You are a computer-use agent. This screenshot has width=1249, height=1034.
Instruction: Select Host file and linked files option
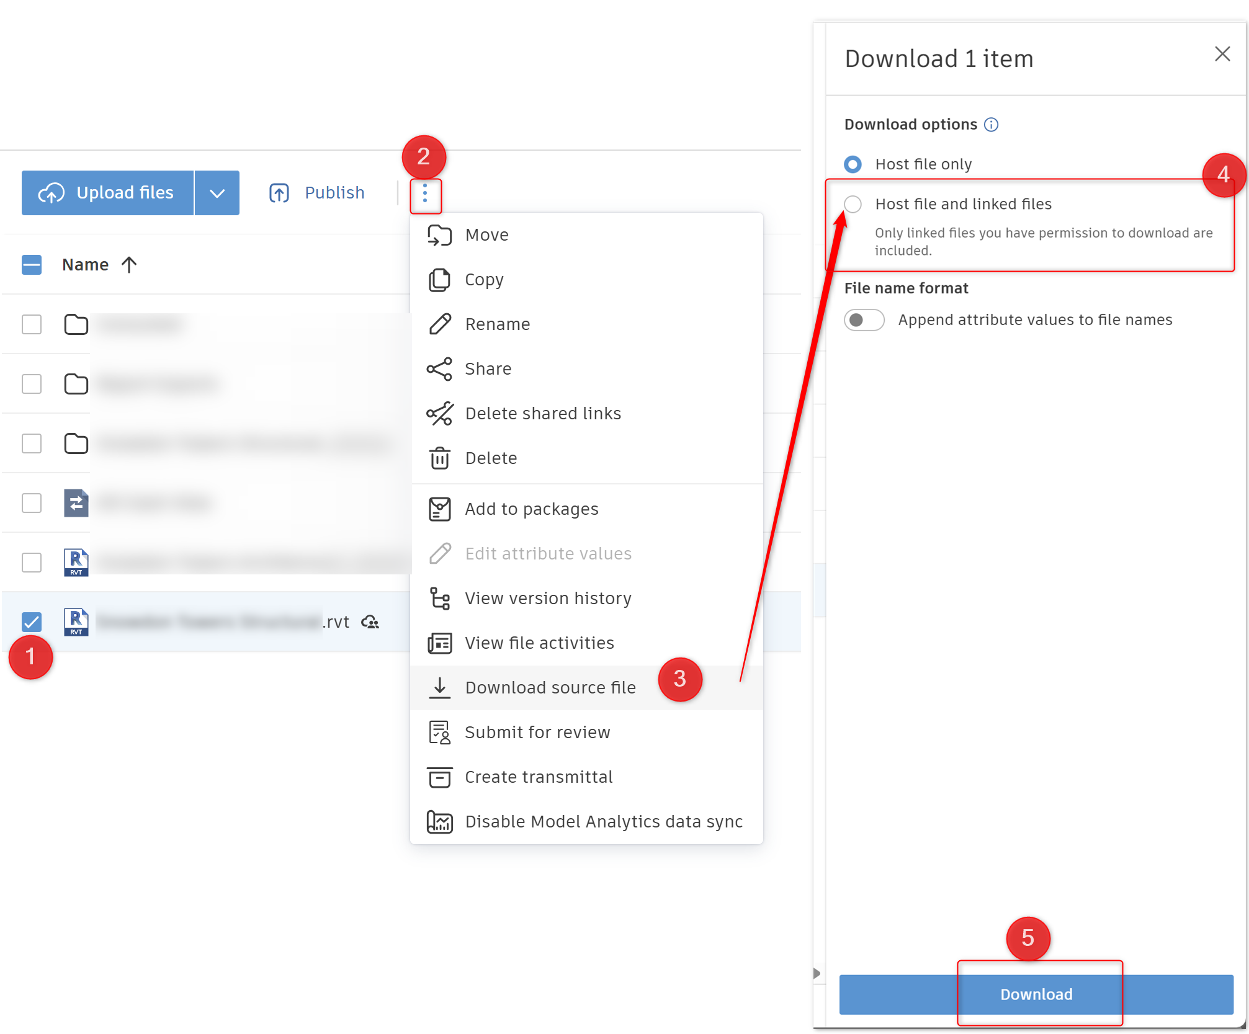pyautogui.click(x=853, y=204)
